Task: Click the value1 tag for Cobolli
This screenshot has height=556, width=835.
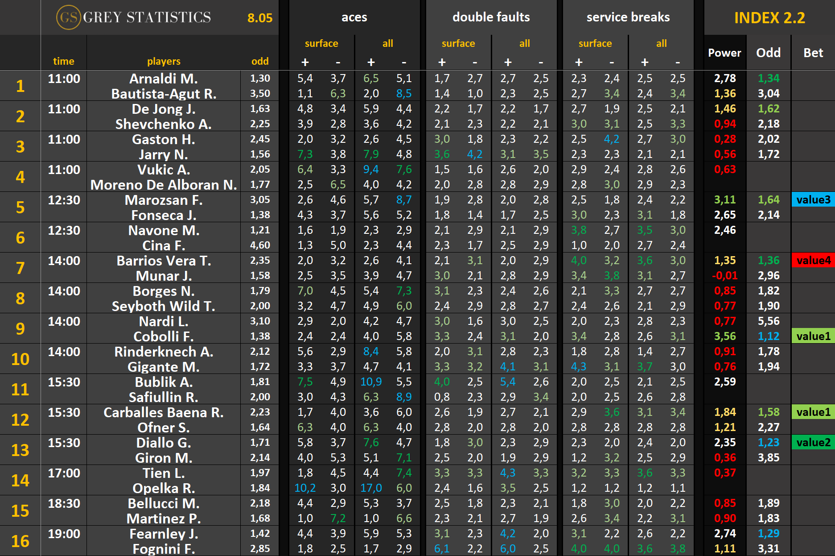Action: pyautogui.click(x=813, y=336)
